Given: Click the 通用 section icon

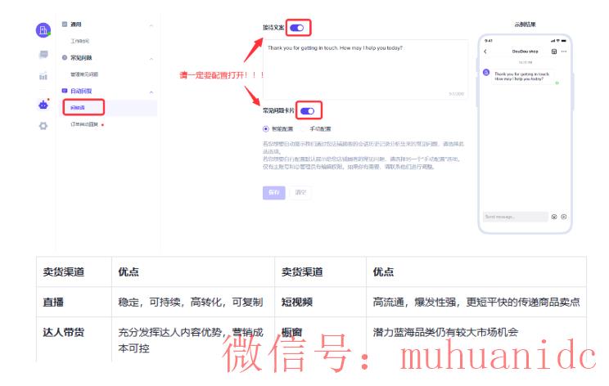Looking at the screenshot, I should (65, 24).
